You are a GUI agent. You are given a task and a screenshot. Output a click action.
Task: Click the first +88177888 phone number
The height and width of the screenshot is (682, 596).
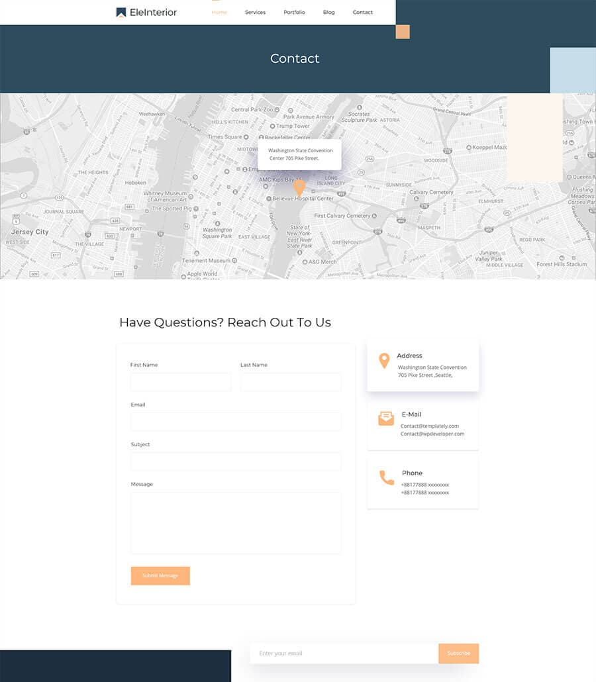[x=425, y=485]
